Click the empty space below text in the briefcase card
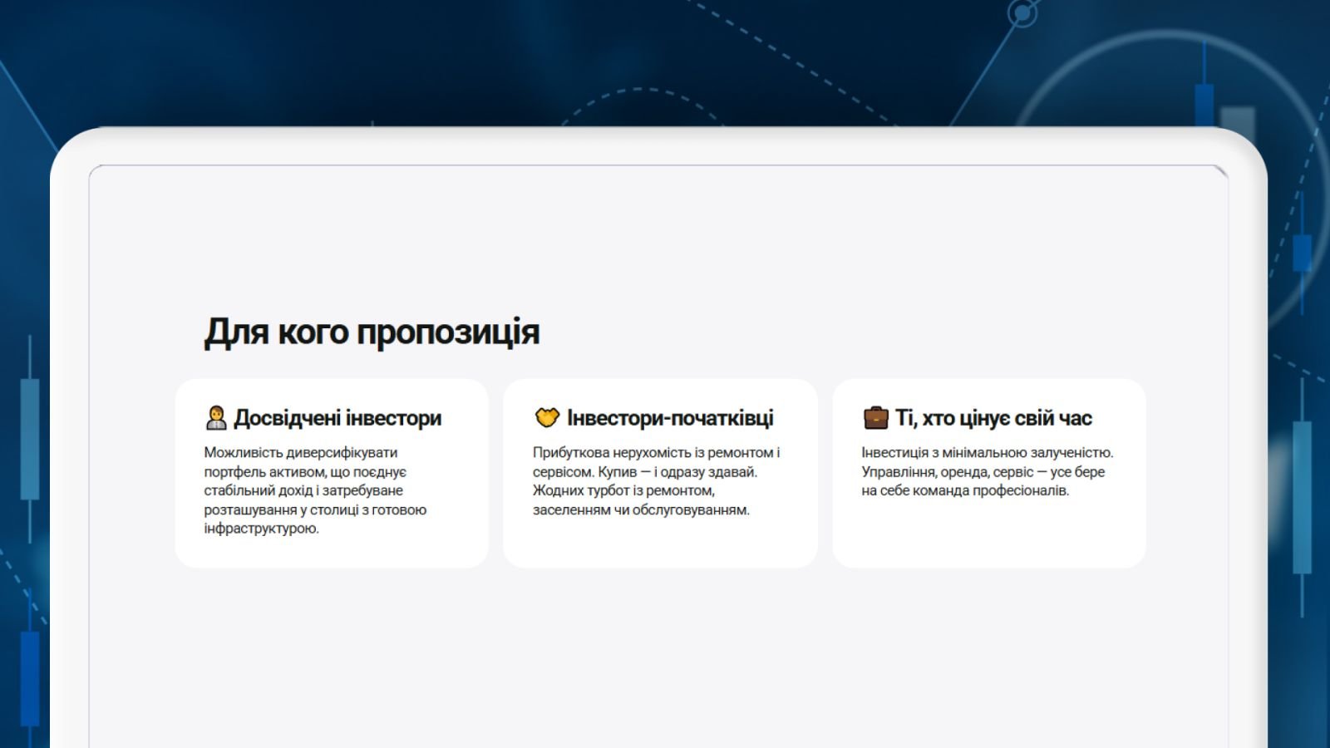The height and width of the screenshot is (748, 1330). [x=988, y=534]
